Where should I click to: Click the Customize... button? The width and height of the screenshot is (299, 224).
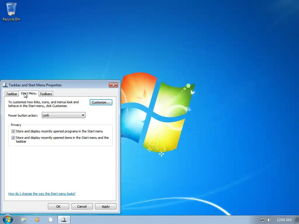point(101,102)
